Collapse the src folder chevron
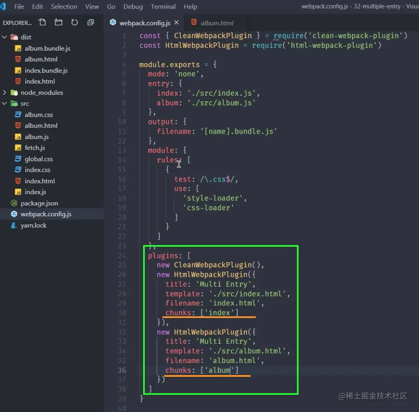 coord(4,103)
